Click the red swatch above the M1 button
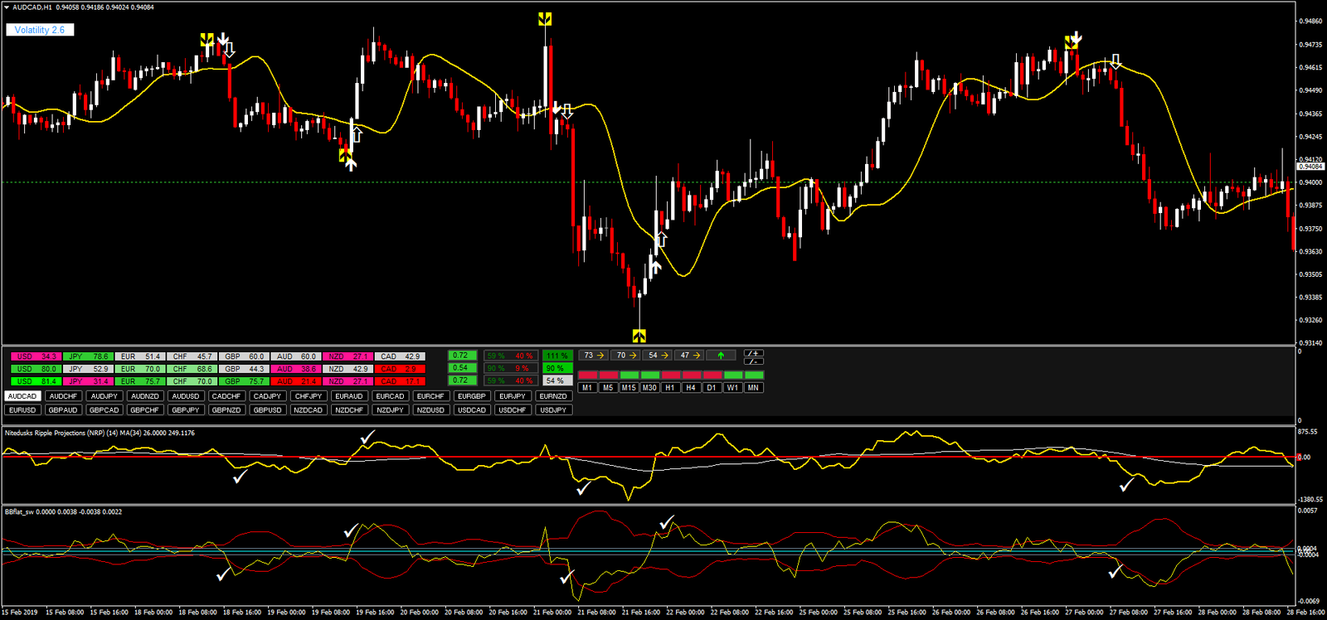Image resolution: width=1327 pixels, height=620 pixels. coord(587,375)
